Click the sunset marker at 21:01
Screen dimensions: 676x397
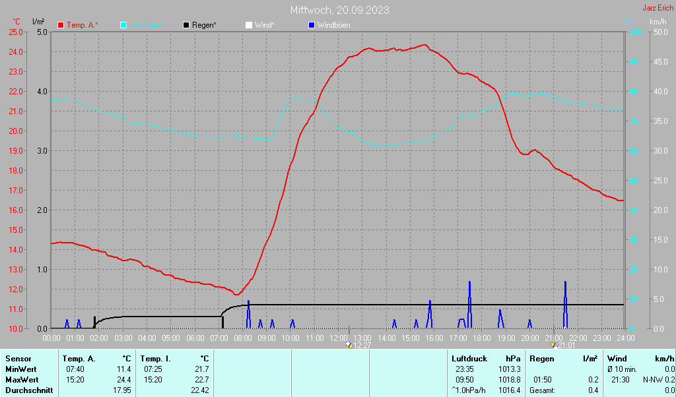[x=553, y=345]
